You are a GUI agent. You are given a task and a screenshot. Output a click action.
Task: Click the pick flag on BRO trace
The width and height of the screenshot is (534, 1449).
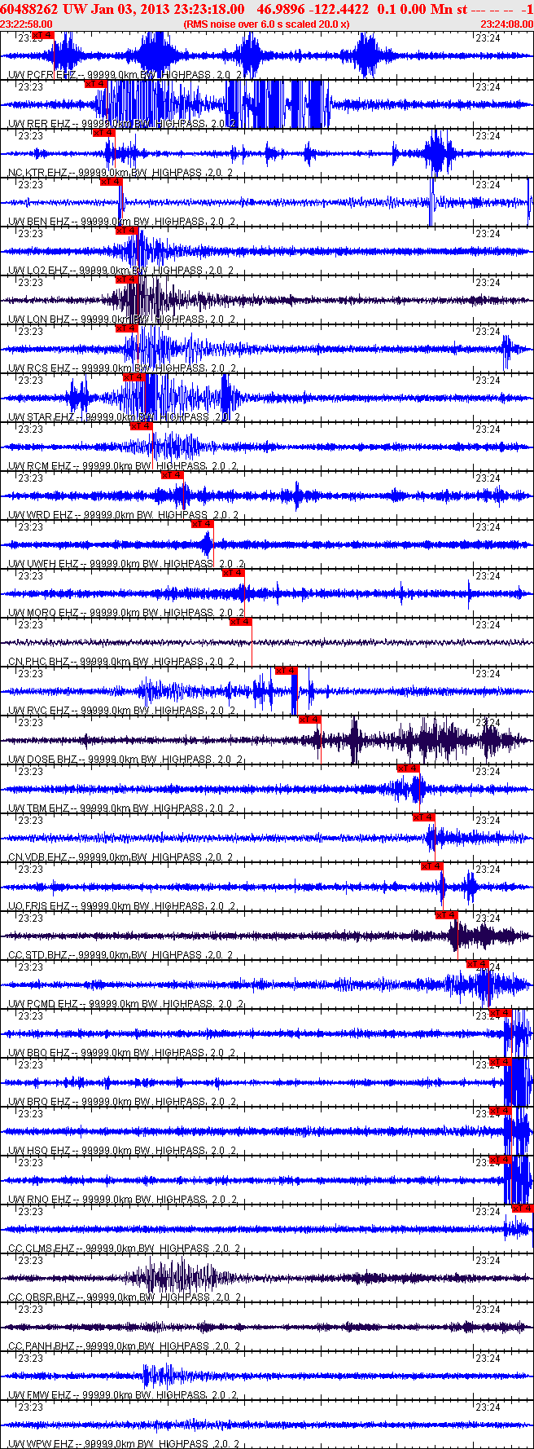[x=500, y=1062]
